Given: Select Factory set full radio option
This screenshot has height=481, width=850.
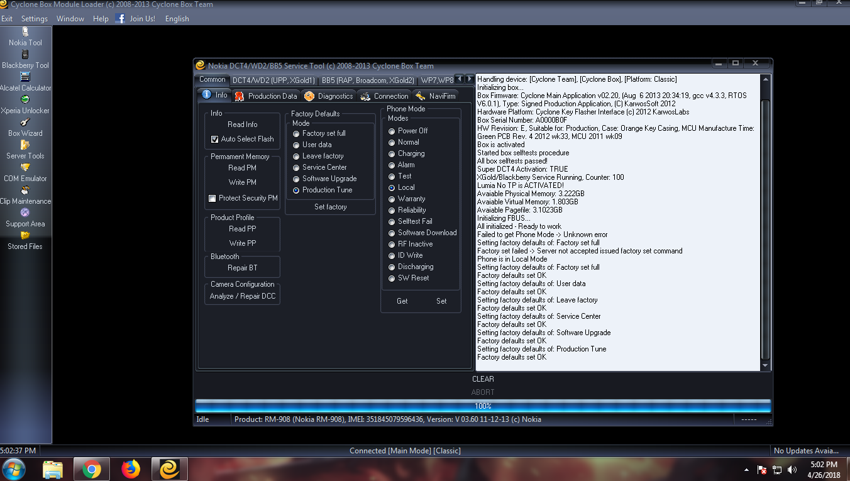Looking at the screenshot, I should pos(296,133).
